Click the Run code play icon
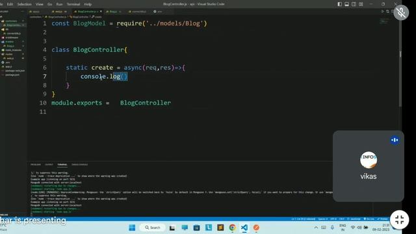The width and height of the screenshot is (416, 234). click(x=382, y=12)
